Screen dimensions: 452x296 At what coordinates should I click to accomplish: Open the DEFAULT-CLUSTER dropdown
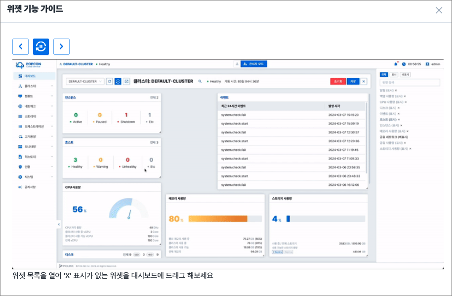[x=84, y=82]
